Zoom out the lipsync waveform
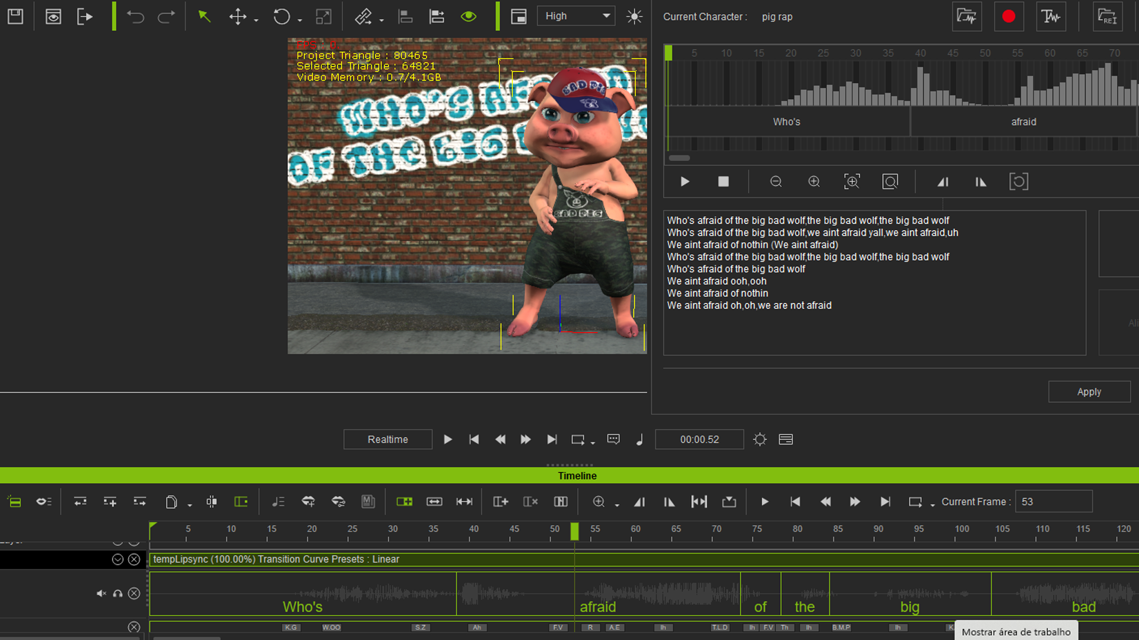The width and height of the screenshot is (1139, 640). click(776, 181)
